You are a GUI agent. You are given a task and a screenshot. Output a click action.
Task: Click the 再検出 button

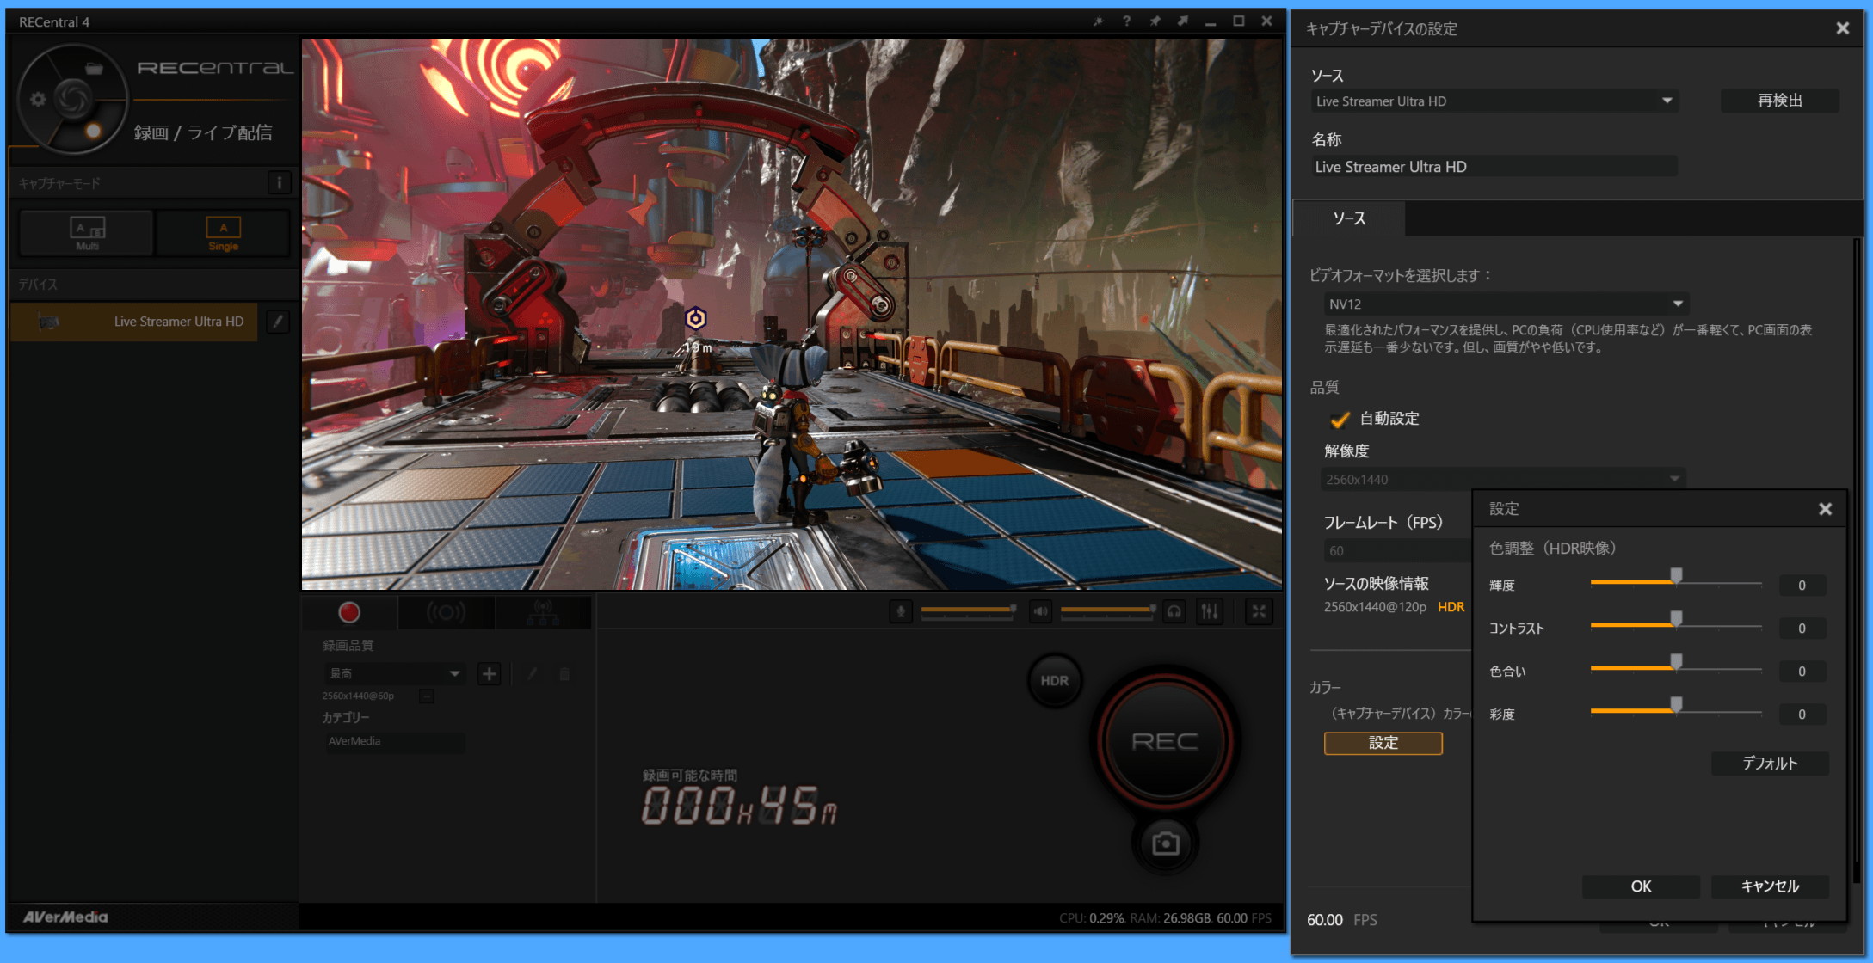[x=1779, y=101]
